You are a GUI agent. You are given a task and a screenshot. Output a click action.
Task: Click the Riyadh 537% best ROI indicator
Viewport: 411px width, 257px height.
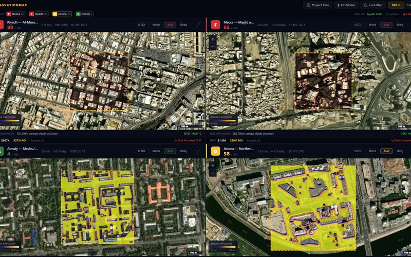click(375, 14)
